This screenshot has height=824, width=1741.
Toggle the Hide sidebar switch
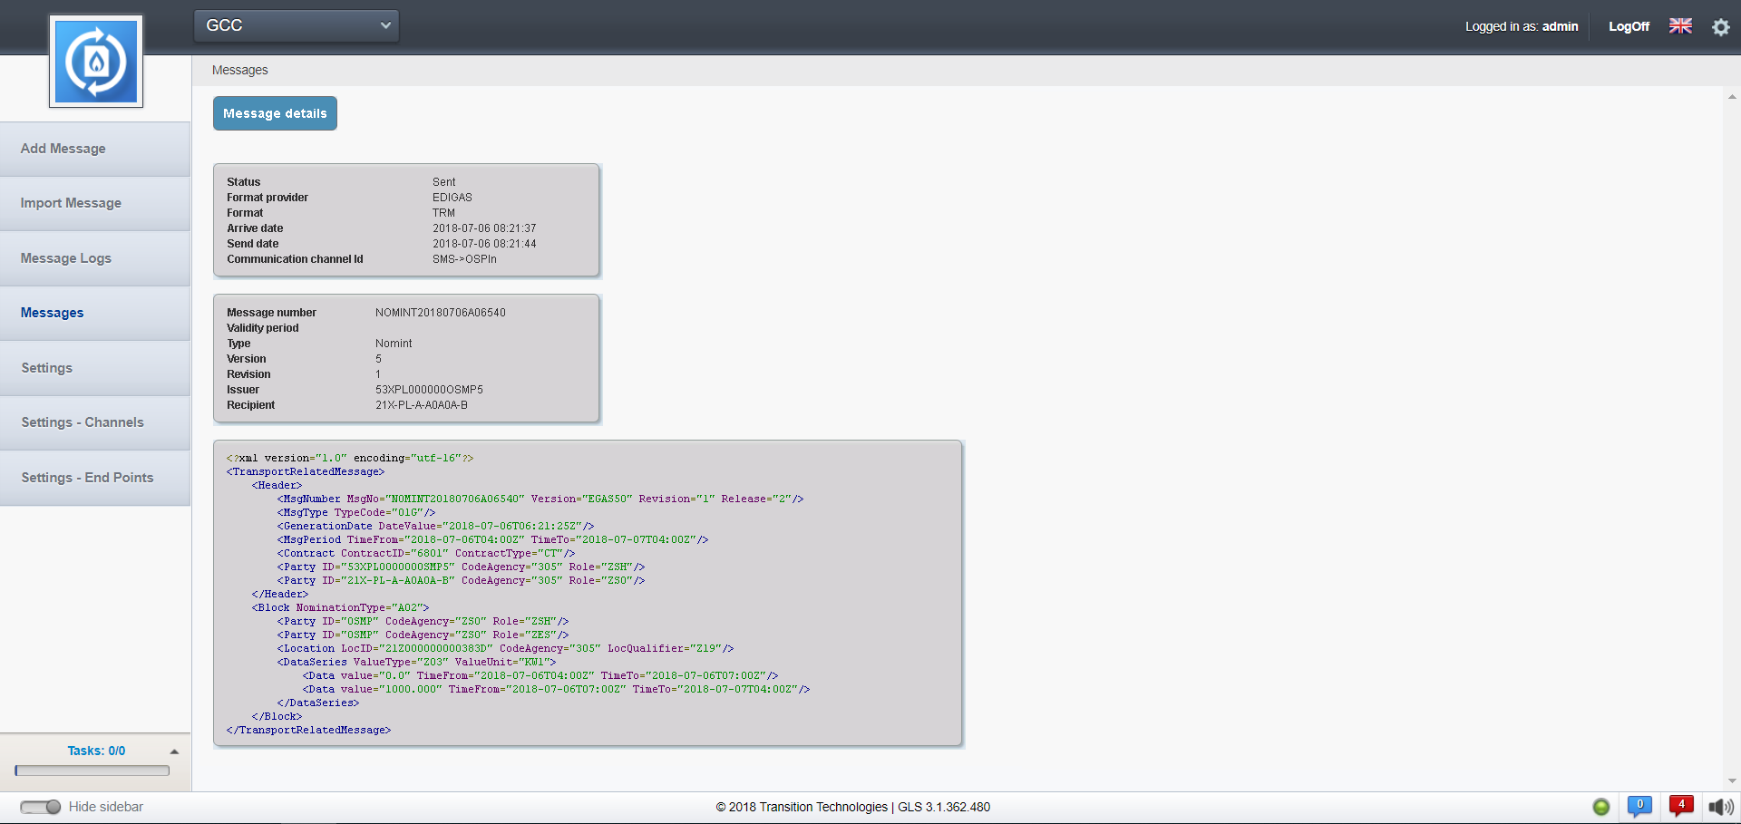coord(41,807)
